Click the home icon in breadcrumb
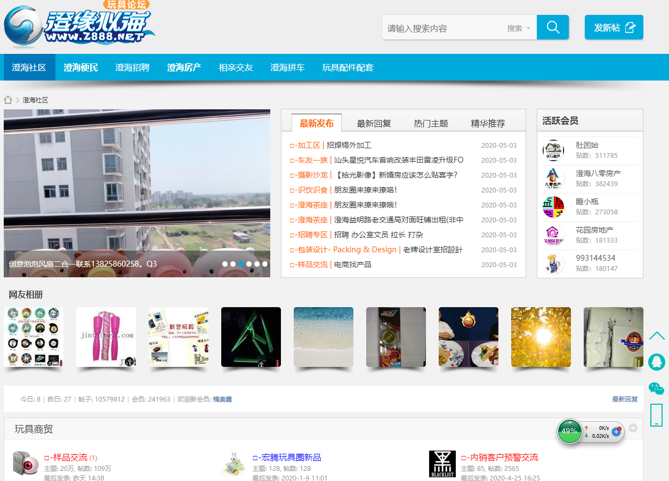Screen dimensions: 669x481 point(8,100)
